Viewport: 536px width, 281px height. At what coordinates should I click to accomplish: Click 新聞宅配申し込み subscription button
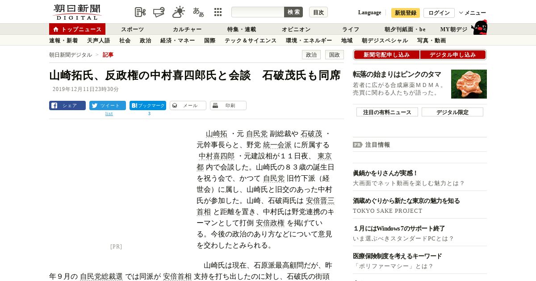[x=386, y=55]
